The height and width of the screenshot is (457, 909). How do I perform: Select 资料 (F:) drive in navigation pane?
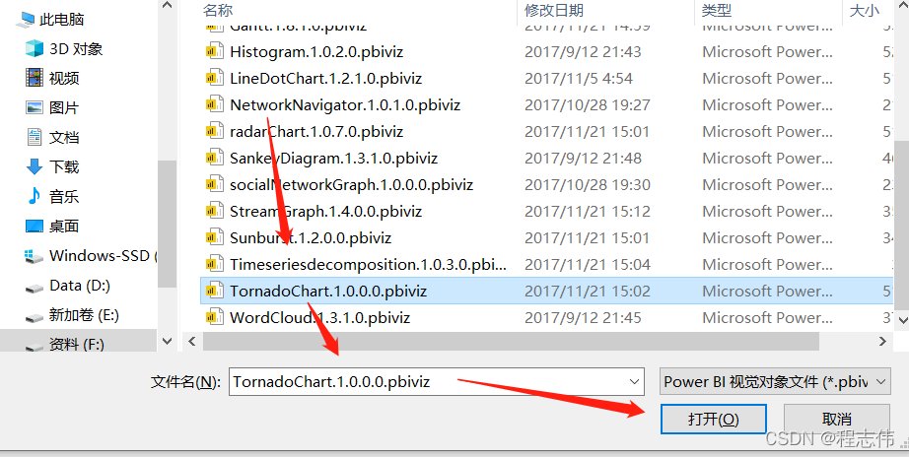tap(75, 344)
